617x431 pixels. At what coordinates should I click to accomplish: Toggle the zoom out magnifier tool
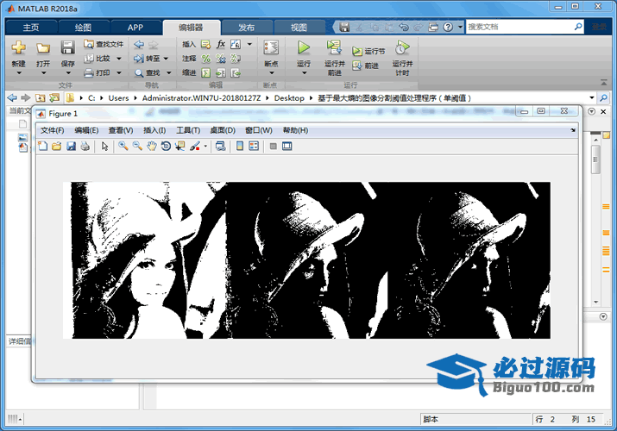click(137, 147)
